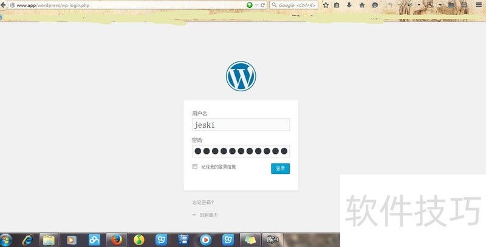Open the screen recorder camera taskbar icon
The height and width of the screenshot is (247, 486).
point(273,240)
